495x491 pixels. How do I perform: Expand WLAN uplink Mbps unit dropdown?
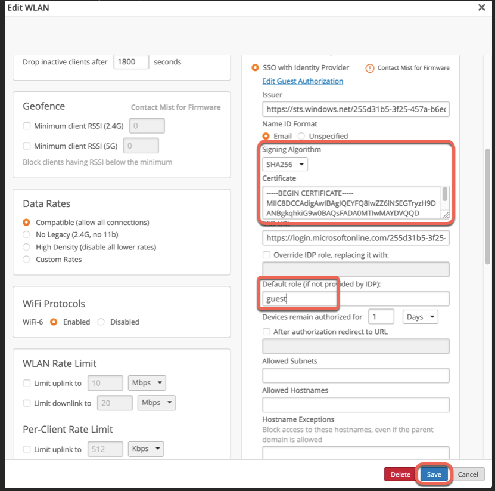(145, 382)
